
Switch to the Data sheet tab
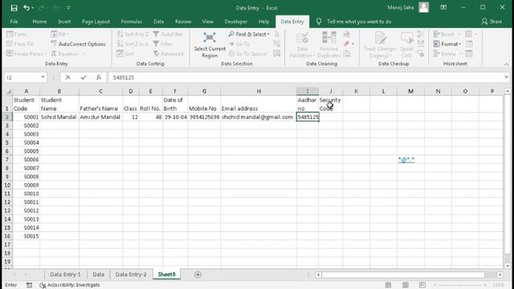pyautogui.click(x=98, y=275)
